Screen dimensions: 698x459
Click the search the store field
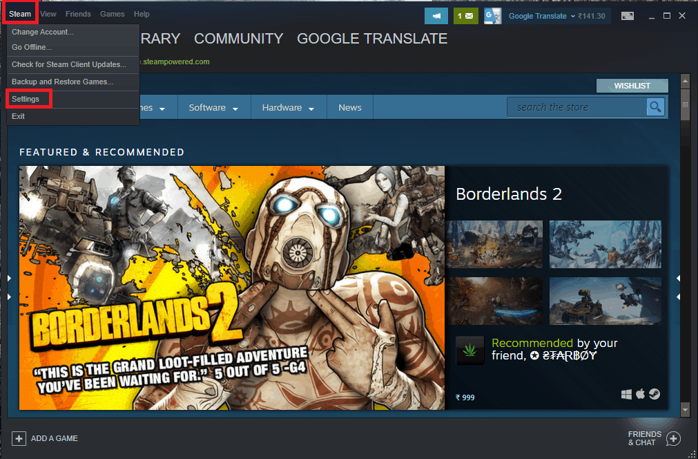(577, 107)
